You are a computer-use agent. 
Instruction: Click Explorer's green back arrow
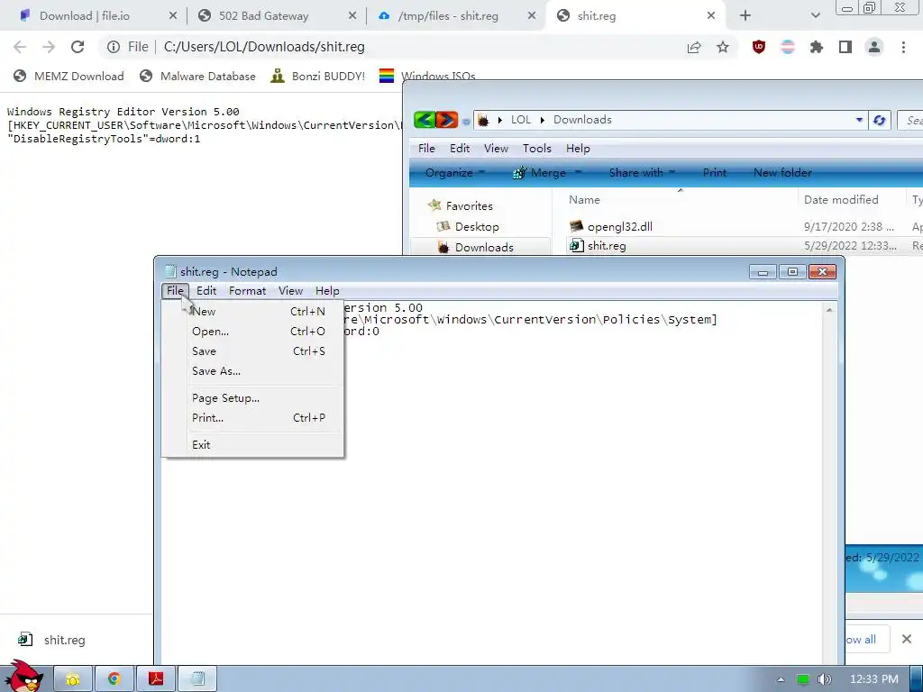click(424, 120)
